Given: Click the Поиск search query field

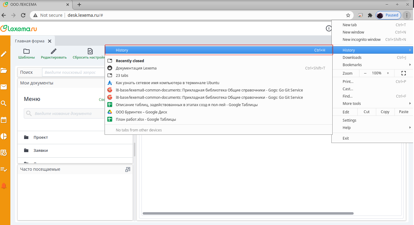Looking at the screenshot, I should coord(73,72).
